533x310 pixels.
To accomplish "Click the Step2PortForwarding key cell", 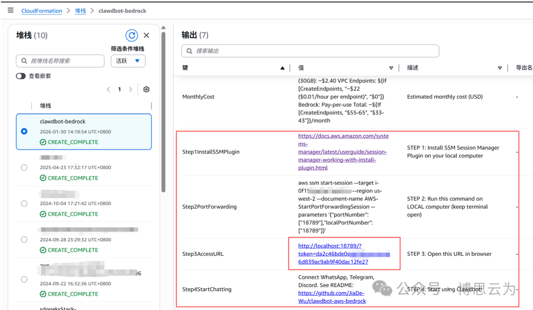I will pyautogui.click(x=209, y=207).
